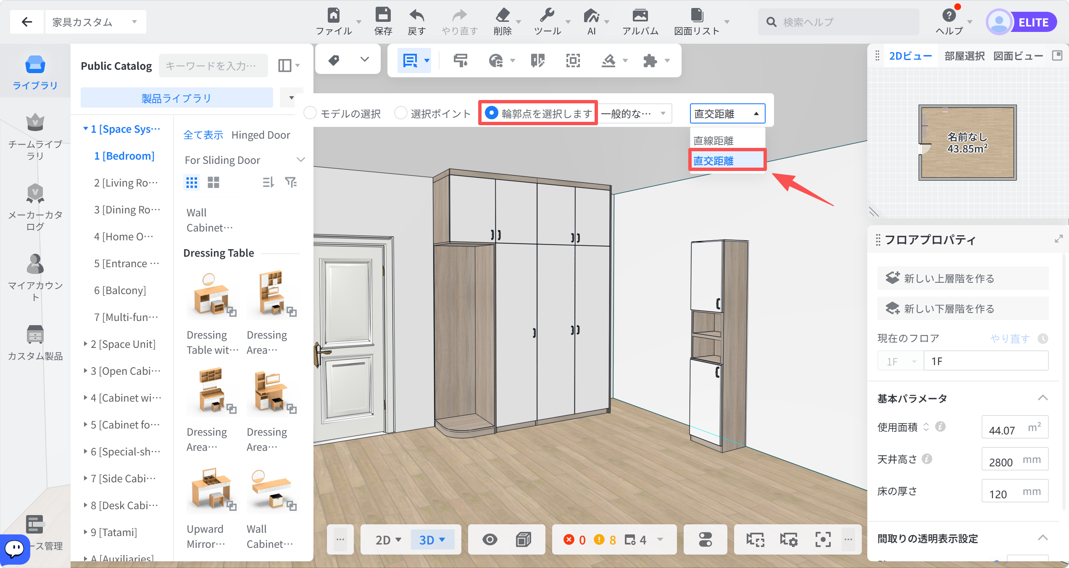Click the frame selection tool icon
Viewport: 1069px width, 568px height.
(x=573, y=60)
